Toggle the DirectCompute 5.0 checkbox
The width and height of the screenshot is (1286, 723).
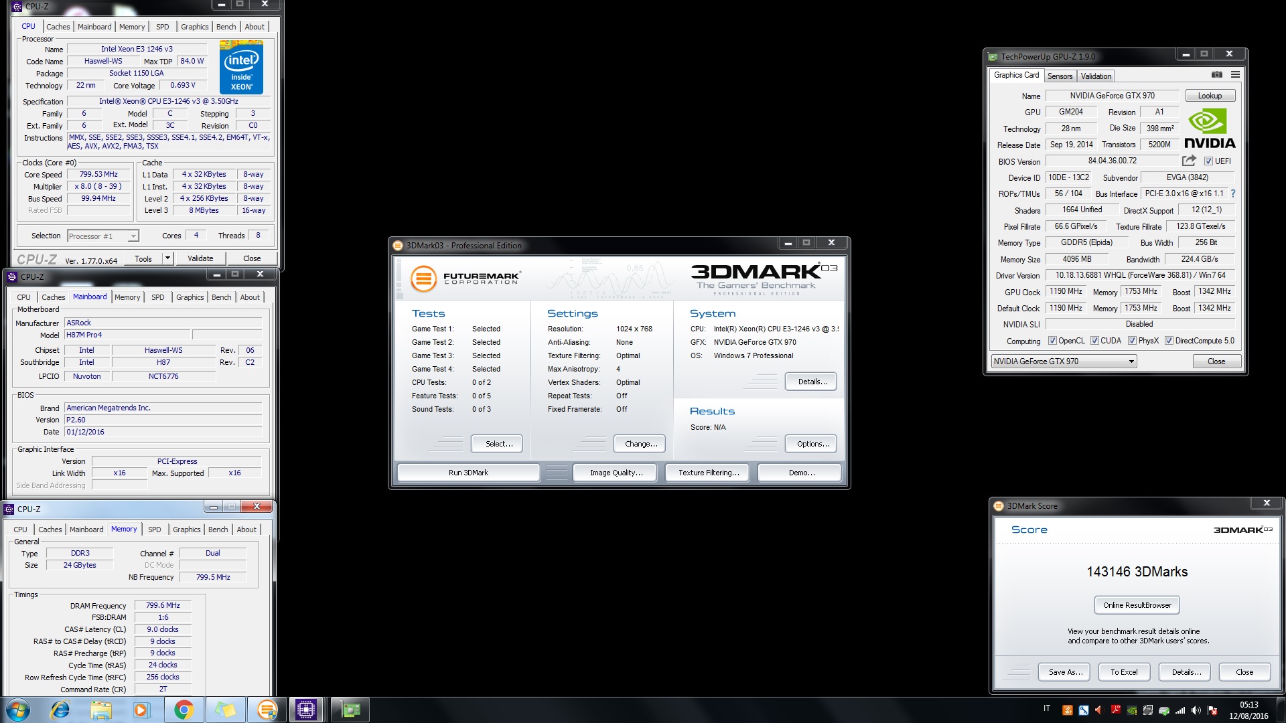coord(1169,341)
